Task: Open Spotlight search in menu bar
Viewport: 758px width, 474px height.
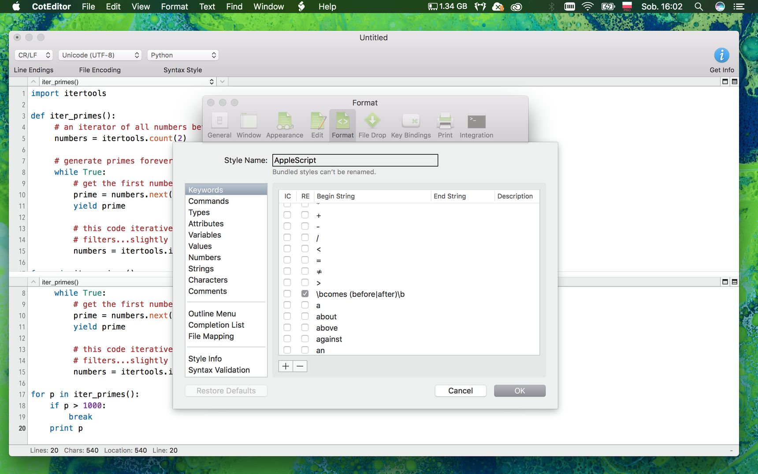Action: [699, 7]
